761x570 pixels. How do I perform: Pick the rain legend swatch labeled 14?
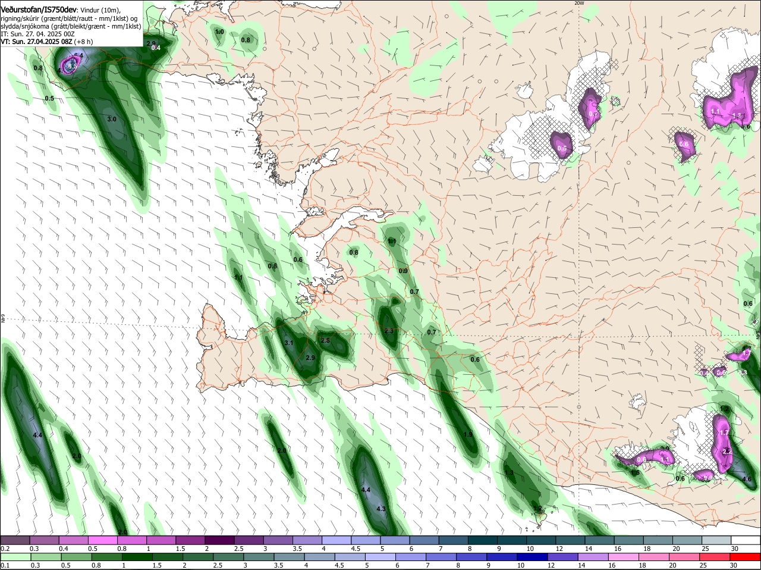pos(594,557)
